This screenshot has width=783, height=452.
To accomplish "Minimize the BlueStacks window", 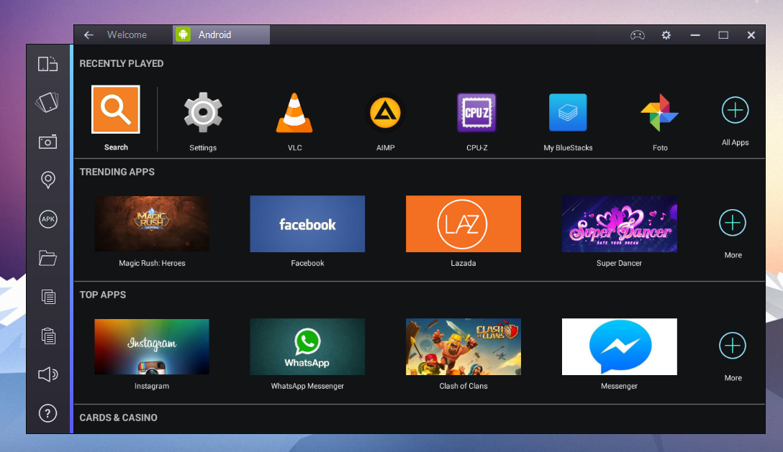I will (695, 35).
